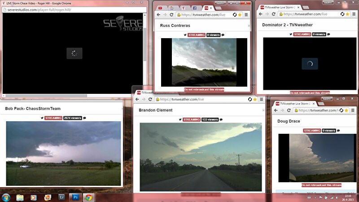This screenshot has height=202, width=359.
Task: Open Twitter icon for Bob Pack ChaosStormTeam
Action: click(42, 118)
